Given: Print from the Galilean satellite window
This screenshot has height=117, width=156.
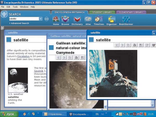Looking at the screenshot, I should [76, 57].
